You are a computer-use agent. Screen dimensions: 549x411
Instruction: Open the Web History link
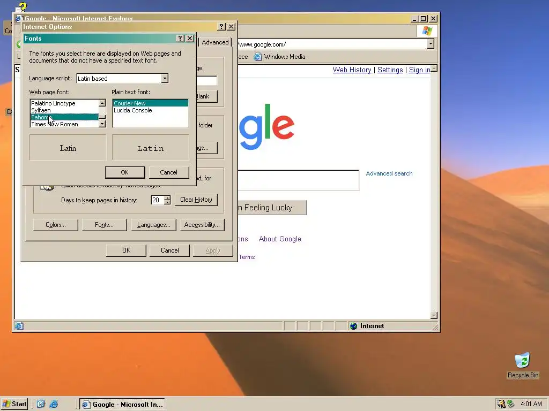click(x=352, y=70)
